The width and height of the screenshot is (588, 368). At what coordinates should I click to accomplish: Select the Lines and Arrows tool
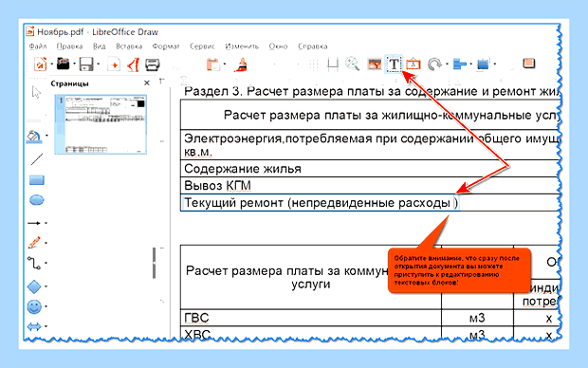(x=34, y=223)
